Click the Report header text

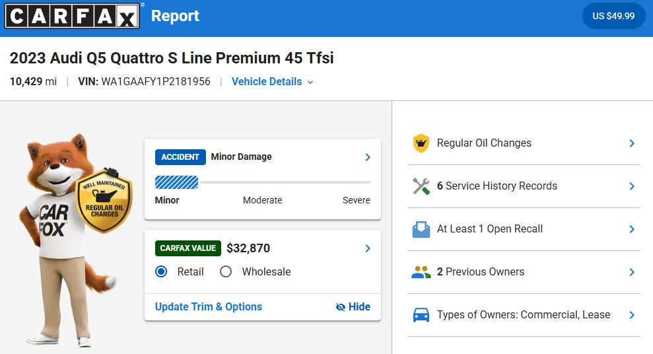click(x=175, y=16)
